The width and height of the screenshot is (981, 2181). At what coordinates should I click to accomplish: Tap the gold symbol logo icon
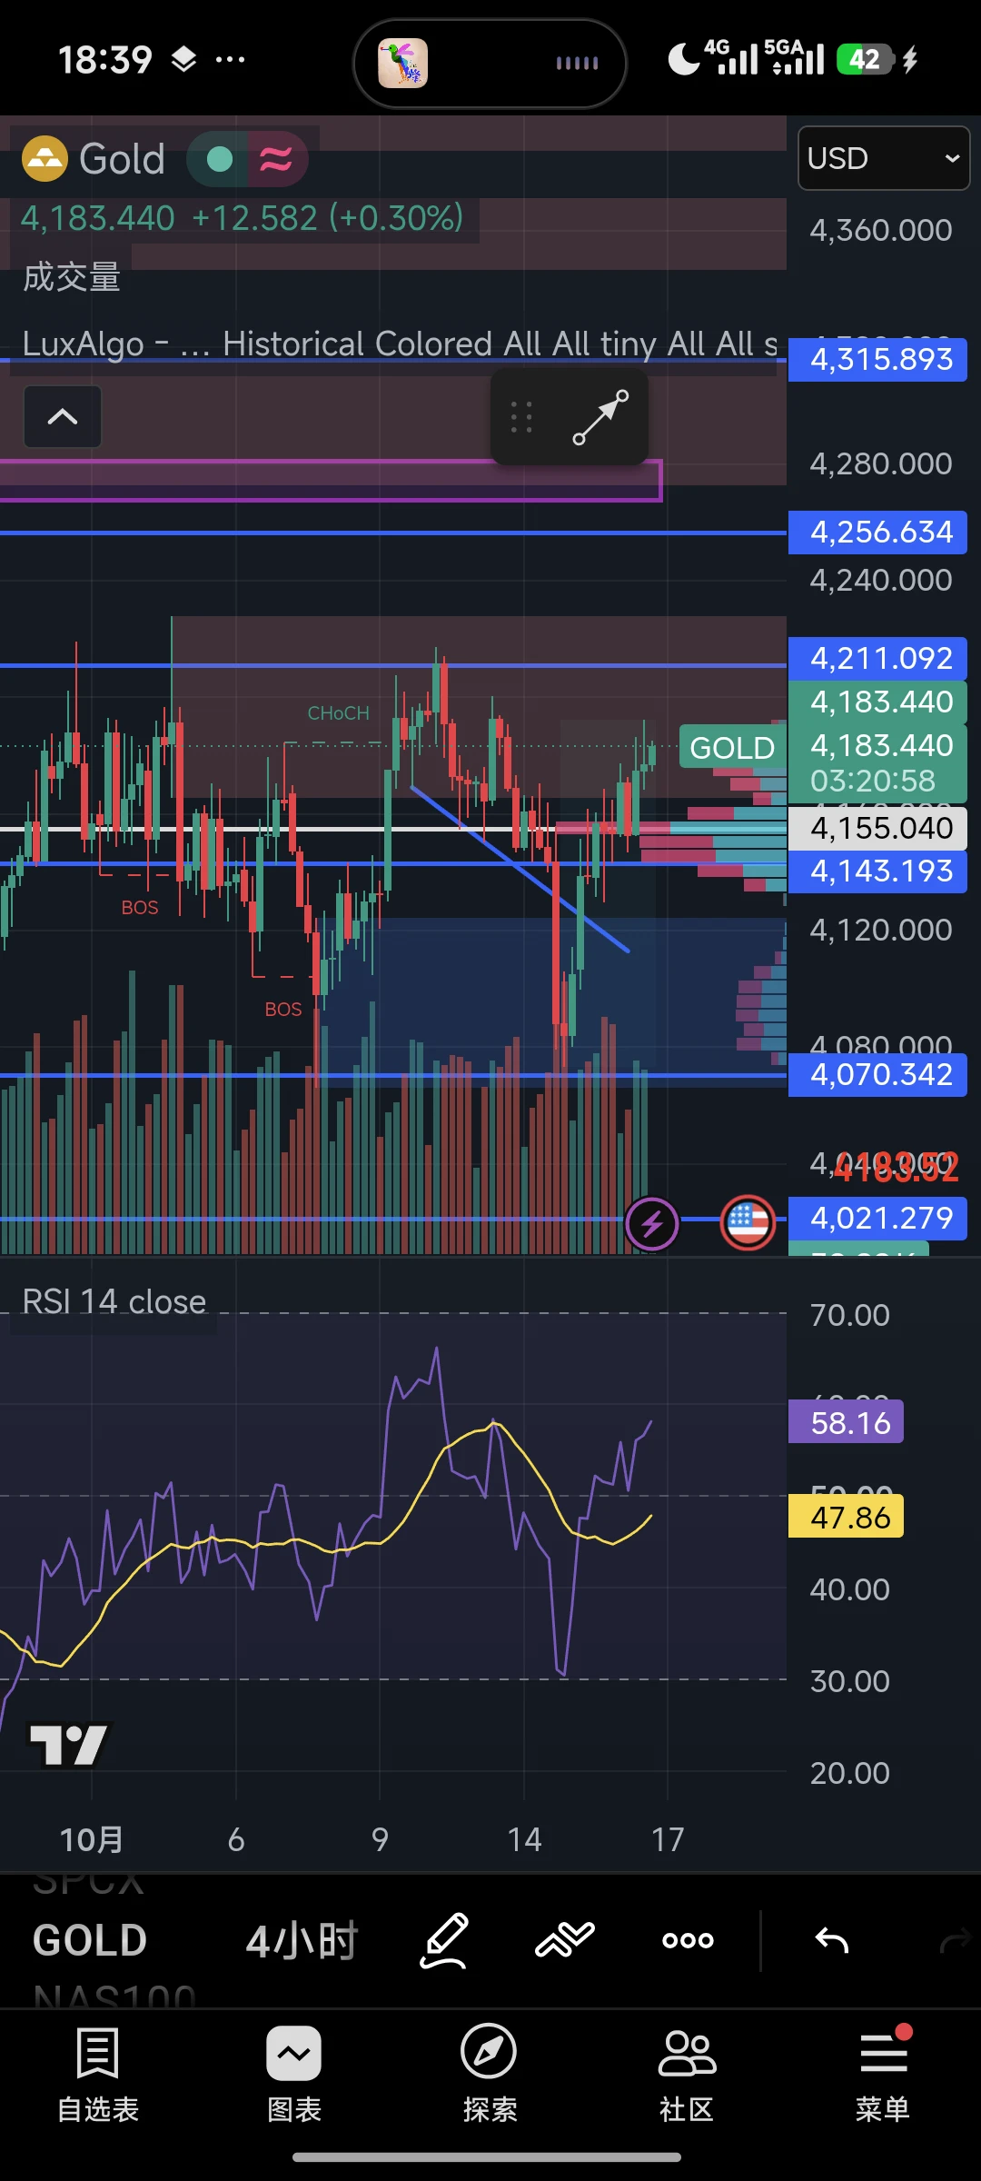[x=45, y=158]
